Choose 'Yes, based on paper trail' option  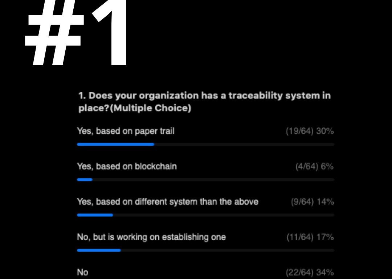click(x=126, y=131)
